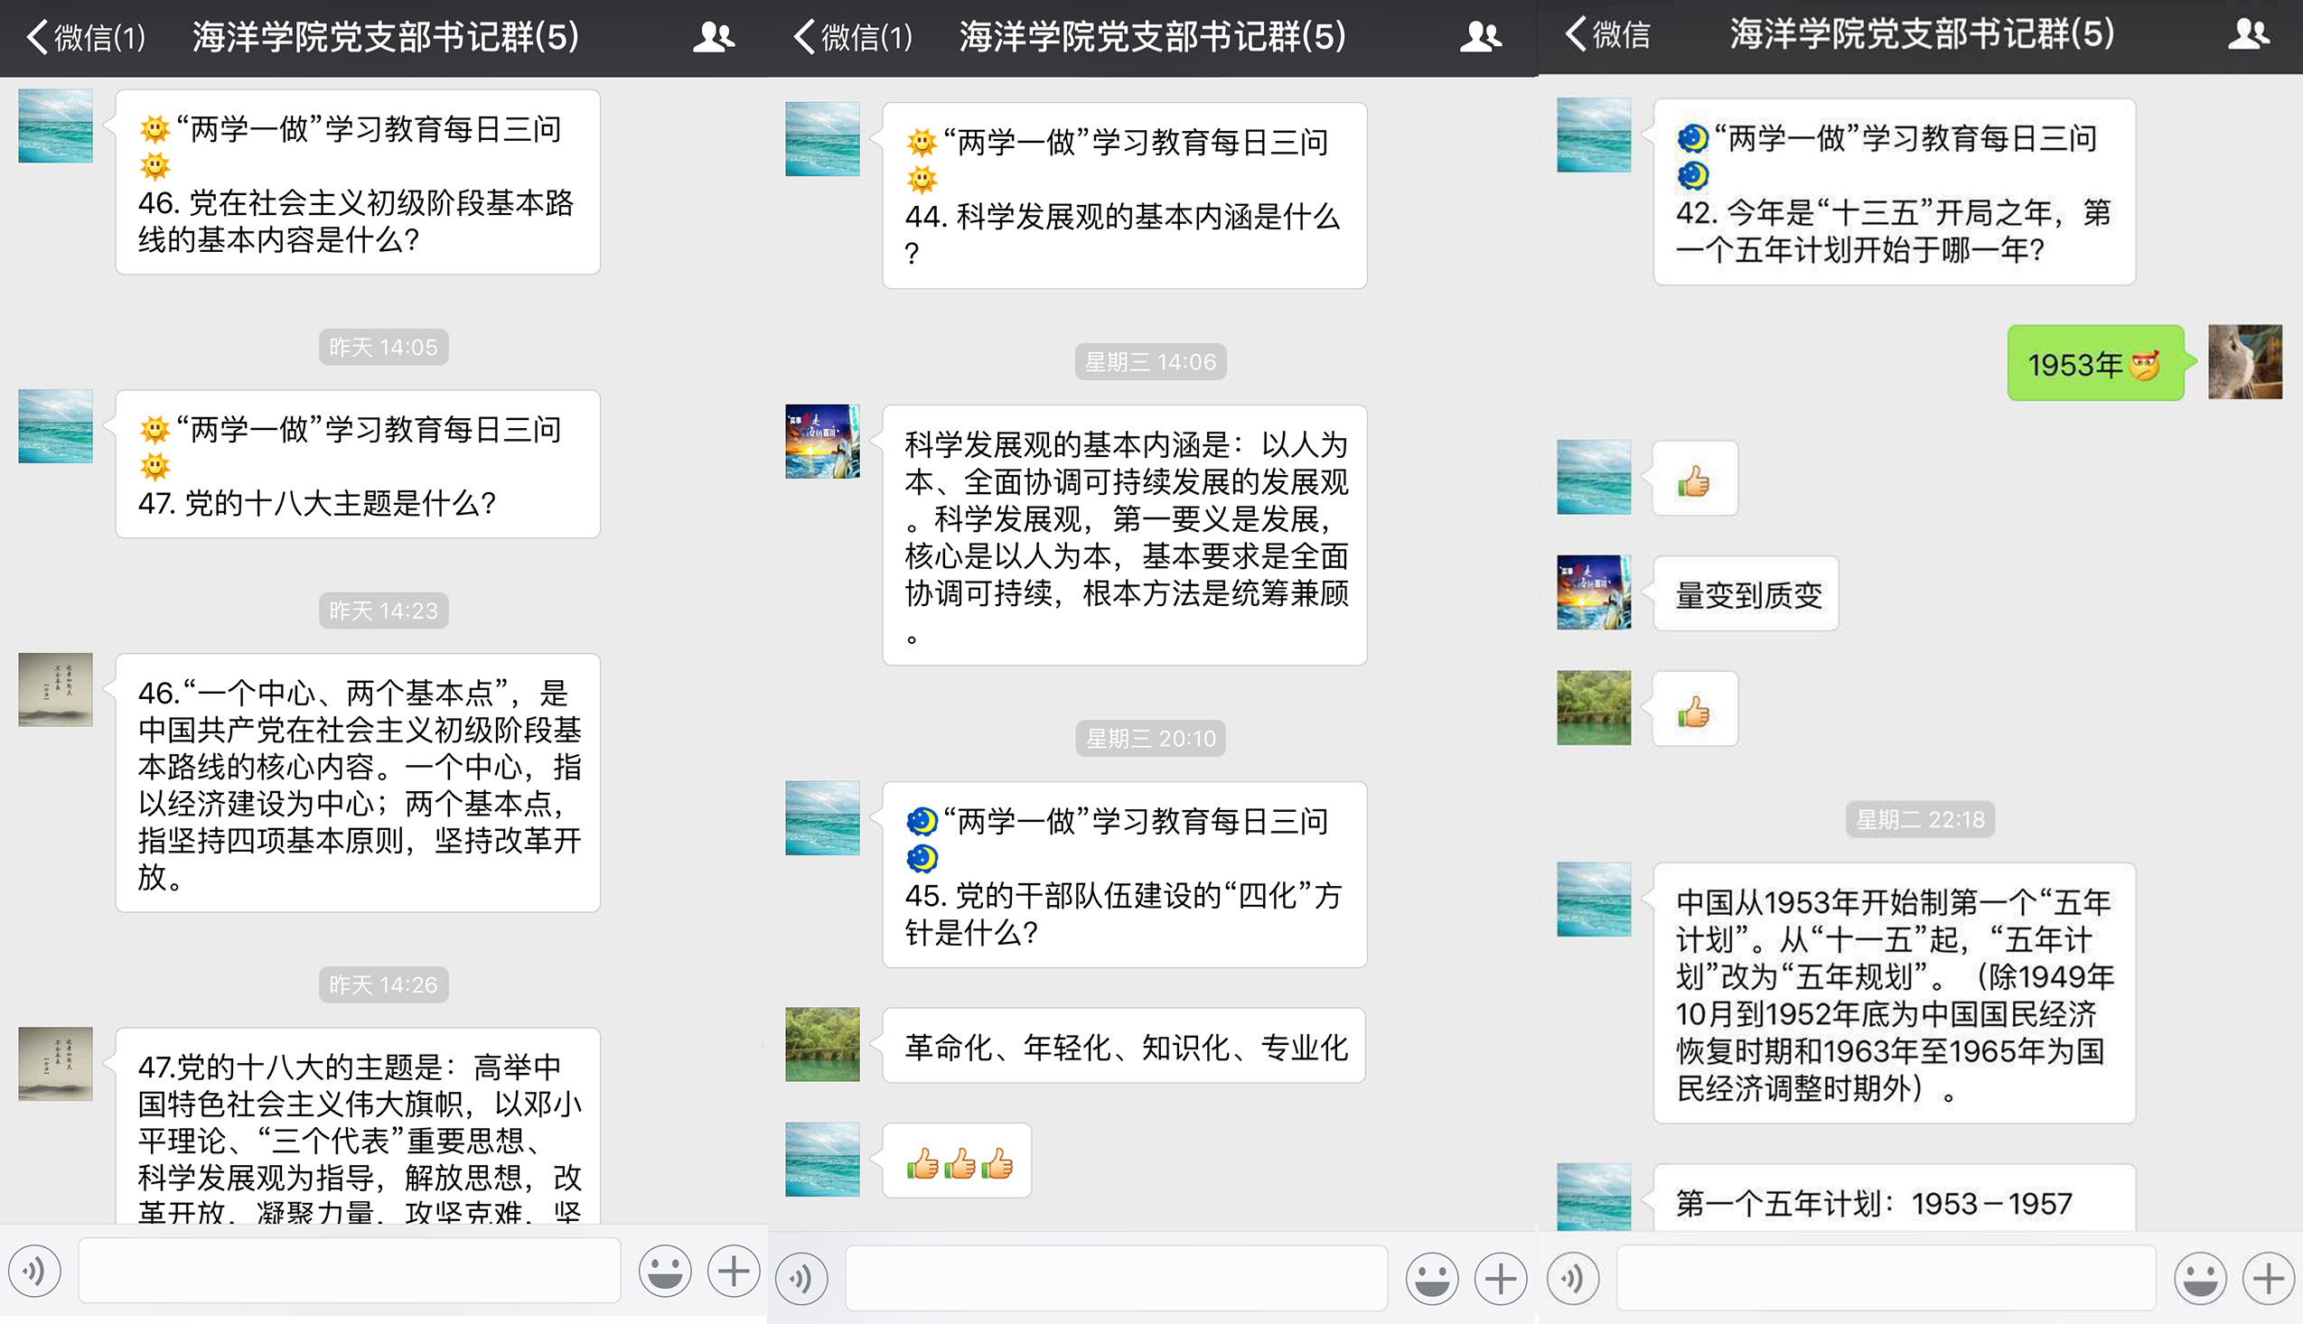2303x1324 pixels.
Task: Tap voice input icon in middle chat
Action: pos(801,1279)
